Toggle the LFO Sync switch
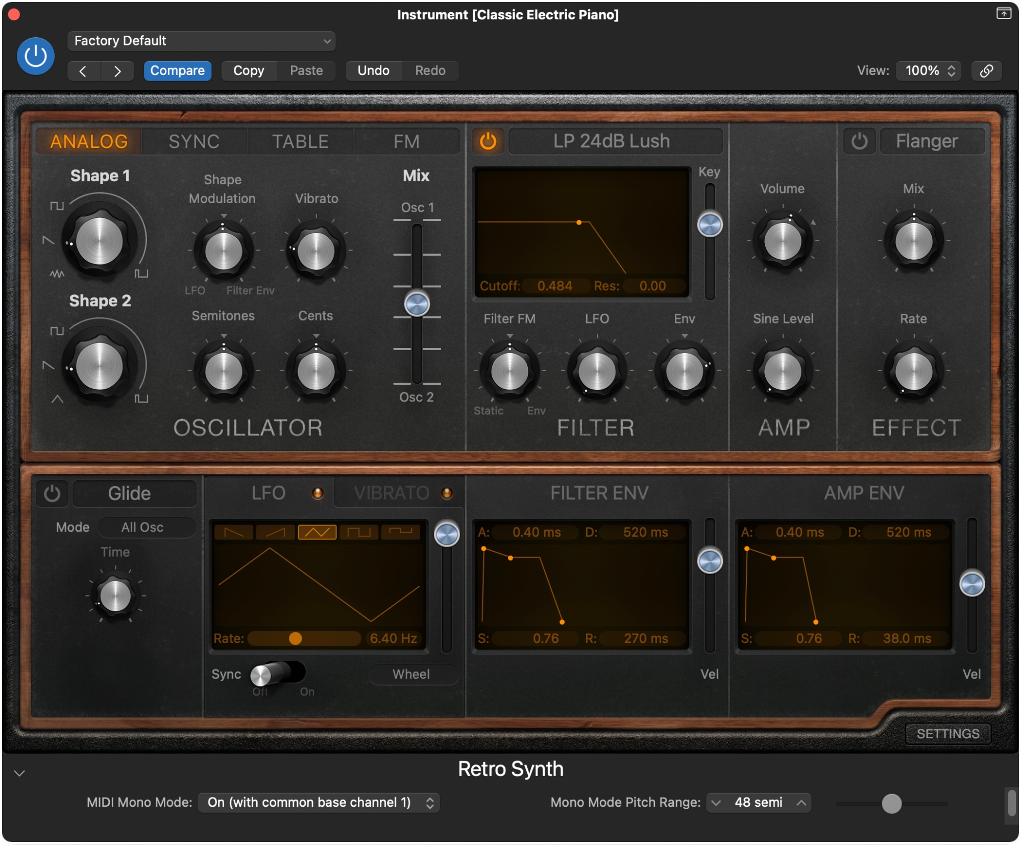The width and height of the screenshot is (1021, 845). click(278, 674)
